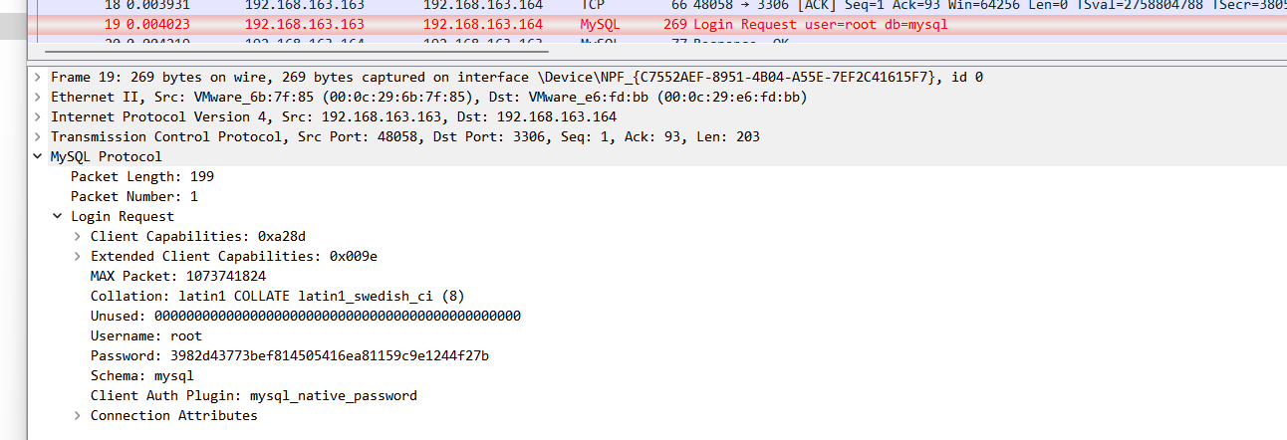The image size is (1287, 440).
Task: Expand the Internet Protocol Version 4 section
Action: click(x=38, y=117)
